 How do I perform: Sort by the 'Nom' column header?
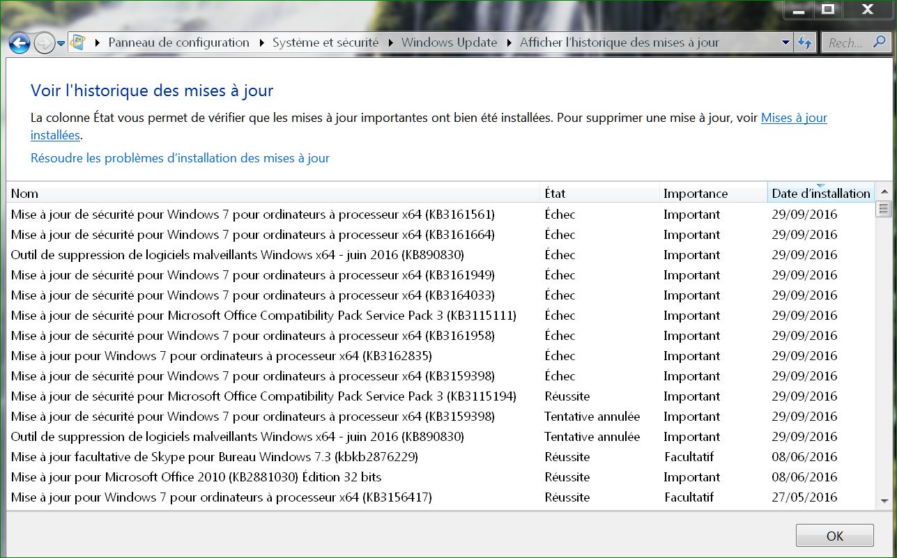coord(273,194)
